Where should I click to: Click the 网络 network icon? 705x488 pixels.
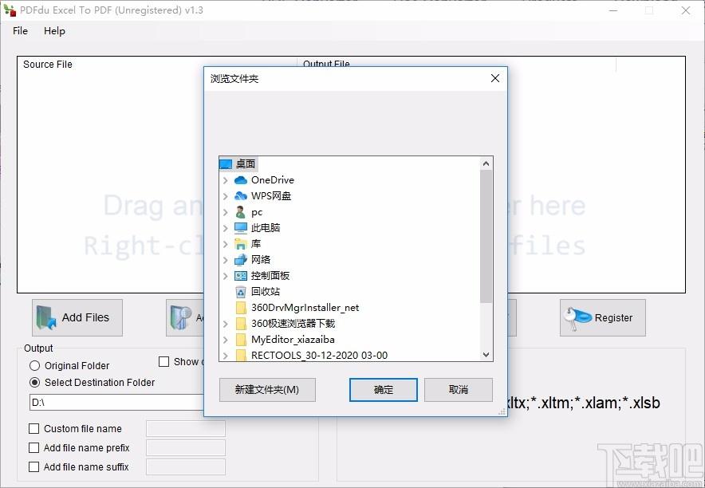click(x=241, y=260)
